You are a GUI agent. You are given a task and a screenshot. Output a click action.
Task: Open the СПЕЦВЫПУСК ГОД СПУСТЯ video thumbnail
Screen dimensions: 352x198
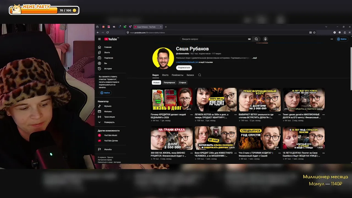[x=260, y=138]
